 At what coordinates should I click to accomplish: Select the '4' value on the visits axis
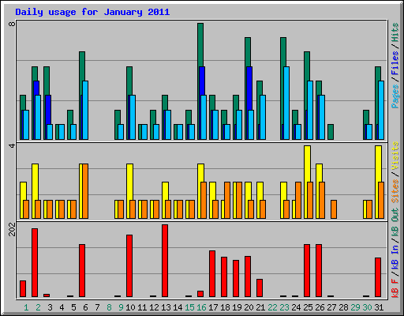(12, 145)
